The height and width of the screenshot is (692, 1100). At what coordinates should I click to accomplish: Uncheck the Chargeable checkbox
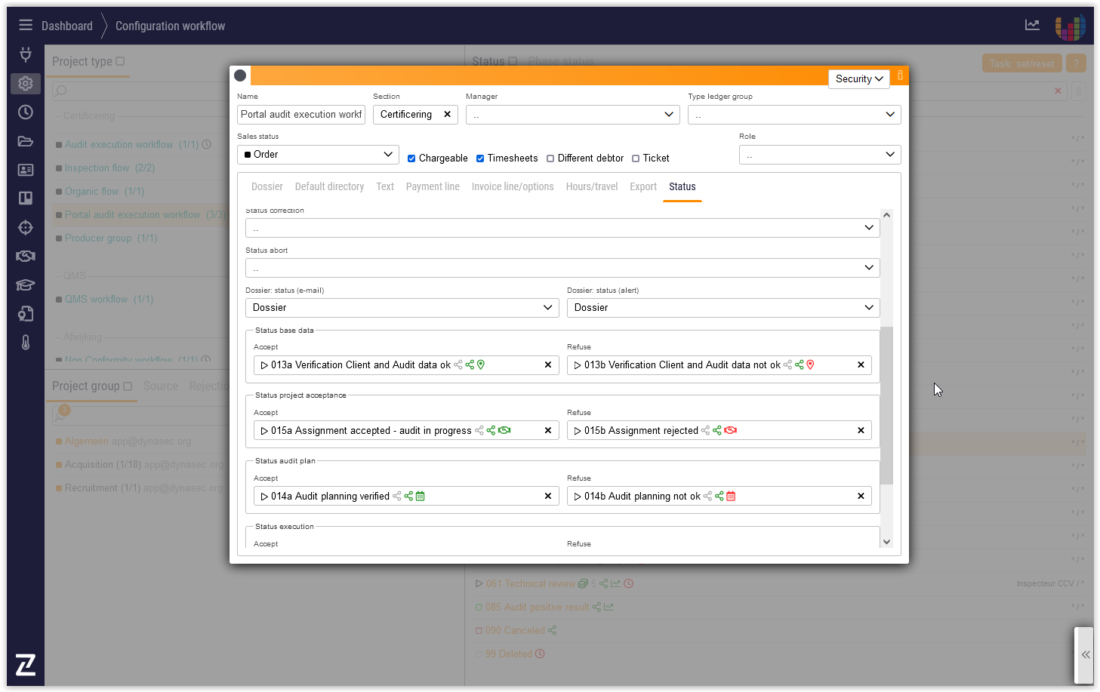click(411, 158)
